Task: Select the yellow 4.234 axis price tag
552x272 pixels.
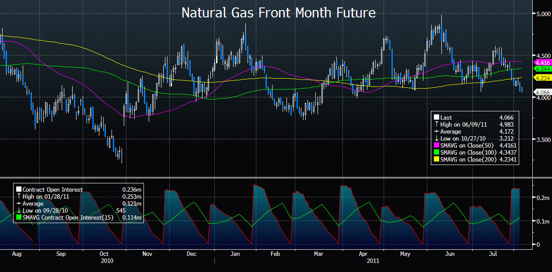Action: pos(542,78)
